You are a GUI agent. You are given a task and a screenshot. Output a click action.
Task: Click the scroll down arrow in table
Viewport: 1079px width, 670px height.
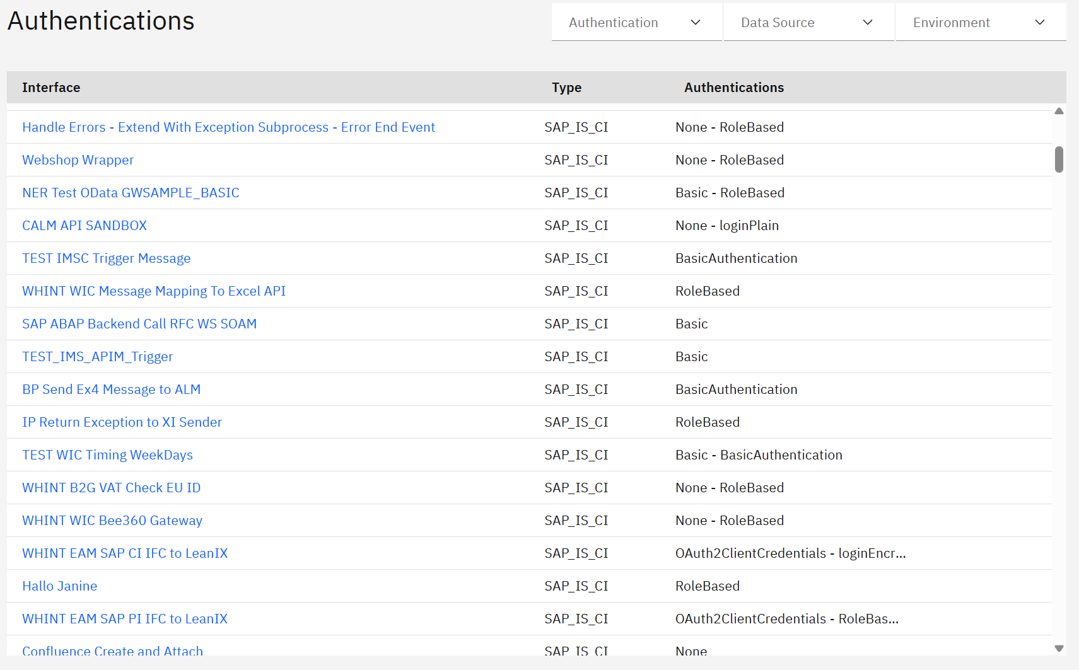(1059, 648)
